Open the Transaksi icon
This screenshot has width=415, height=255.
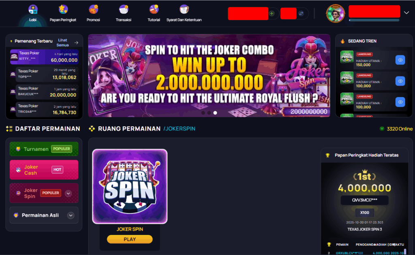pos(123,10)
